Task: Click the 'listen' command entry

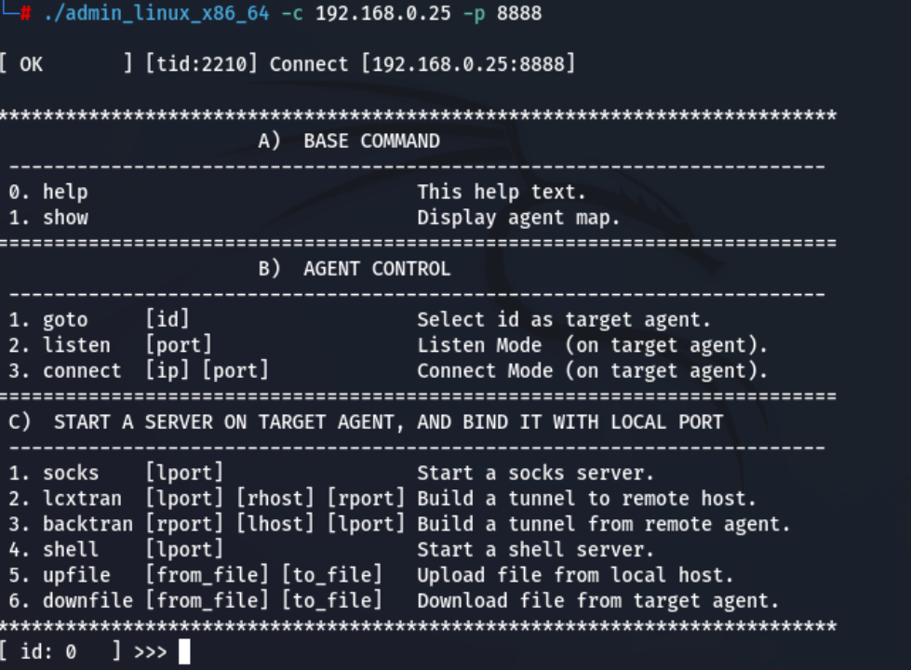Action: (x=76, y=345)
